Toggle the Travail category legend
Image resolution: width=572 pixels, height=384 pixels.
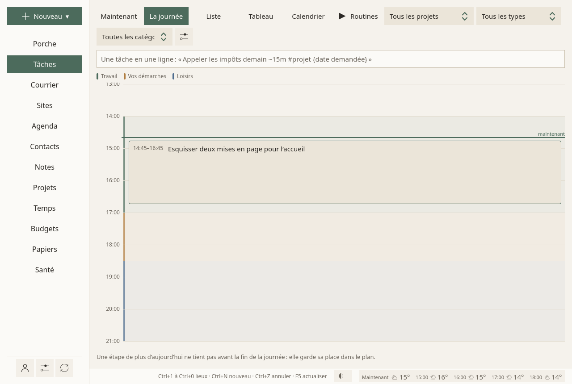tap(107, 76)
